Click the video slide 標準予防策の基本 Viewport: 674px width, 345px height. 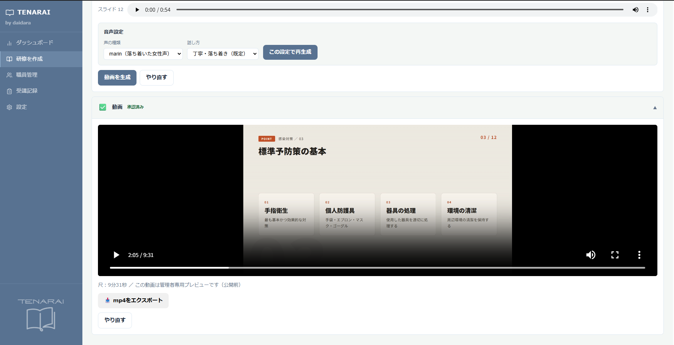click(292, 152)
